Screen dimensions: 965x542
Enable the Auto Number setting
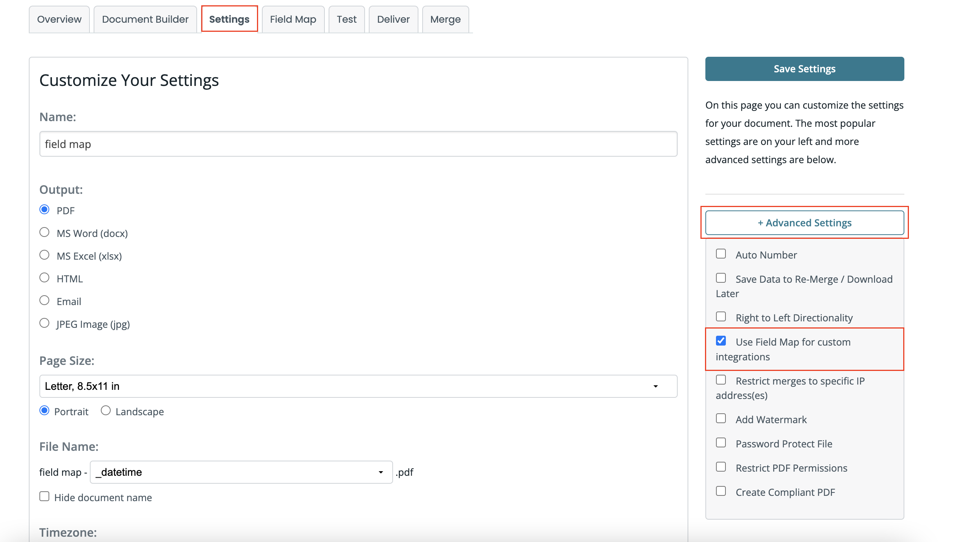tap(721, 254)
